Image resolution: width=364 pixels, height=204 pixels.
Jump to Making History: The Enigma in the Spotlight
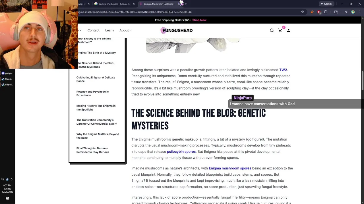[96, 108]
